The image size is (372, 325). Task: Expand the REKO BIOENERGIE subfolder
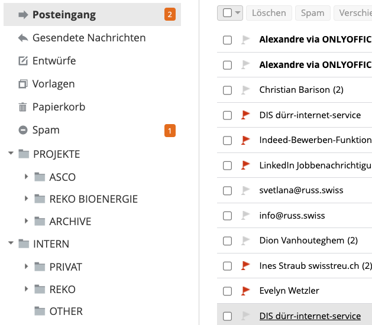27,199
